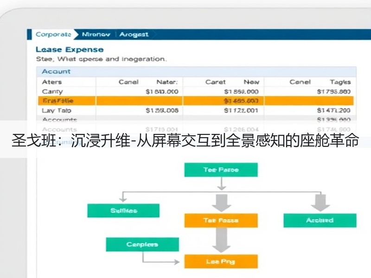Click the Lease Expense heading
This screenshot has height=278, width=371.
[x=70, y=50]
